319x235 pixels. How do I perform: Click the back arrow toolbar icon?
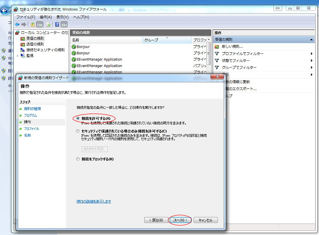coord(17,25)
